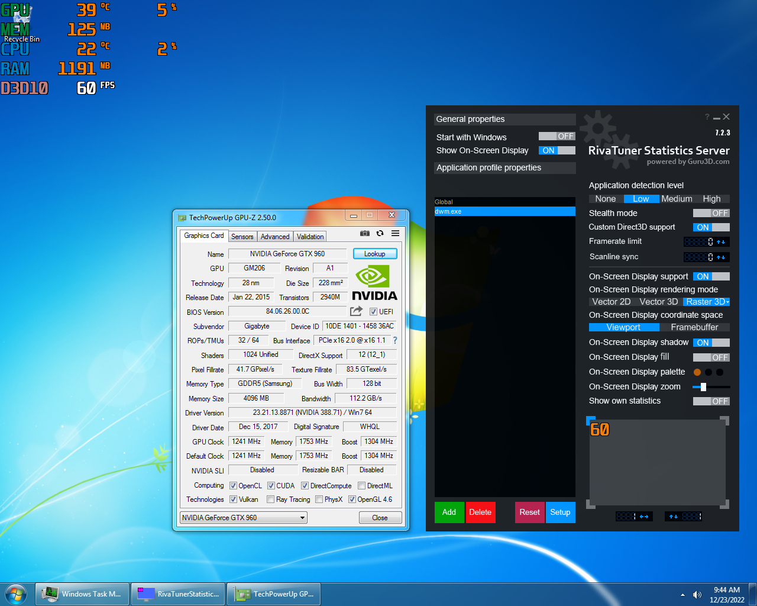
Task: Click the volume speaker icon in tray
Action: (x=697, y=595)
